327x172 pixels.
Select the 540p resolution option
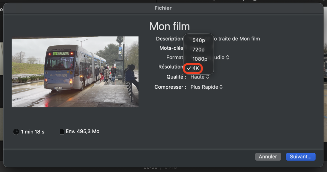point(198,40)
